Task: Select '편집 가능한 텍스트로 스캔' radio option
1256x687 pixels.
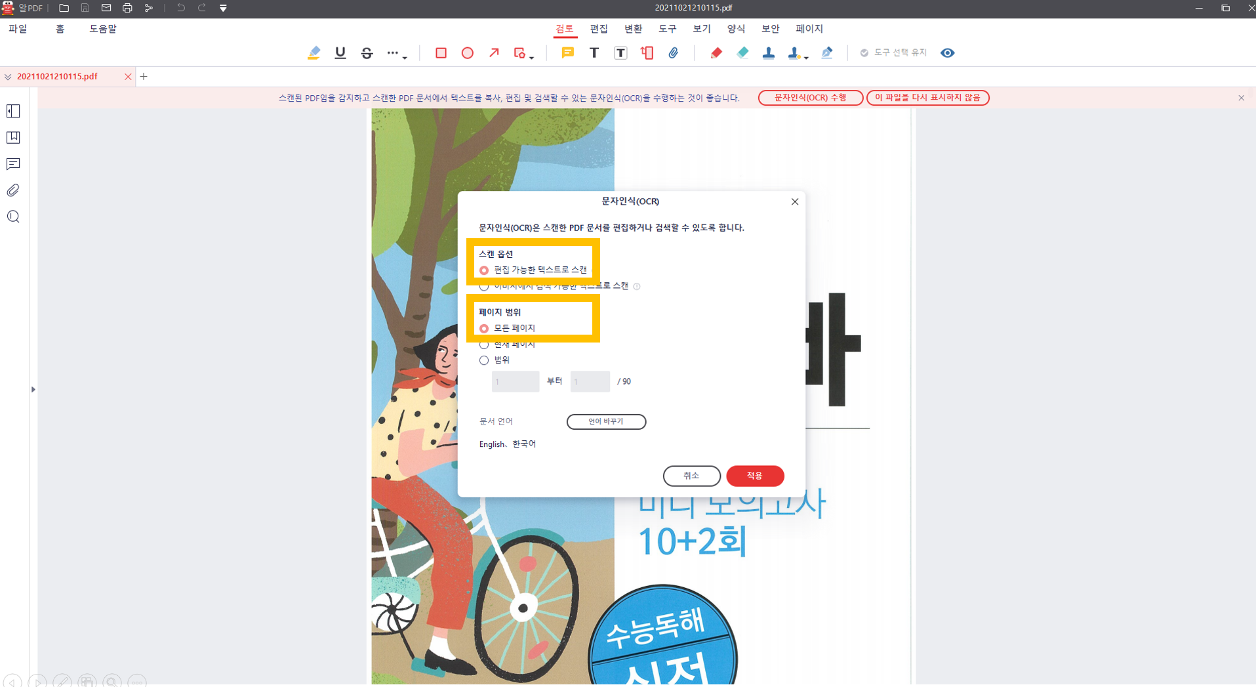Action: coord(484,270)
